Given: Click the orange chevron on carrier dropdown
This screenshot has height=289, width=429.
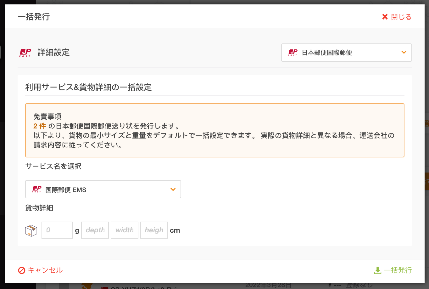Looking at the screenshot, I should (404, 52).
